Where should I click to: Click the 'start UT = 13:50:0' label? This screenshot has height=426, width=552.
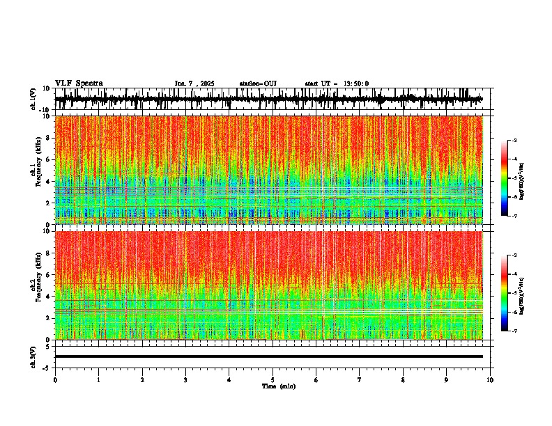[337, 84]
